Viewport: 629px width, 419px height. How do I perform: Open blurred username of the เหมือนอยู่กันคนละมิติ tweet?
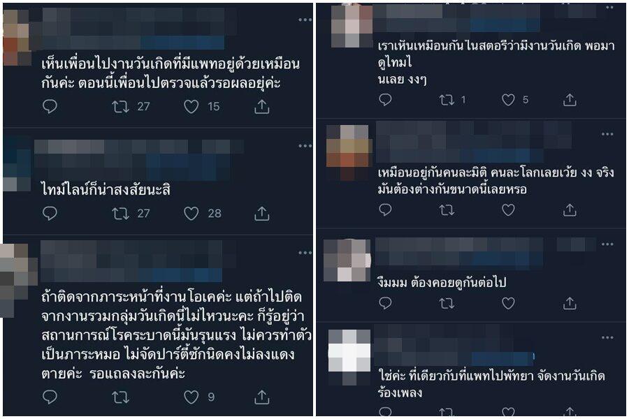[473, 142]
